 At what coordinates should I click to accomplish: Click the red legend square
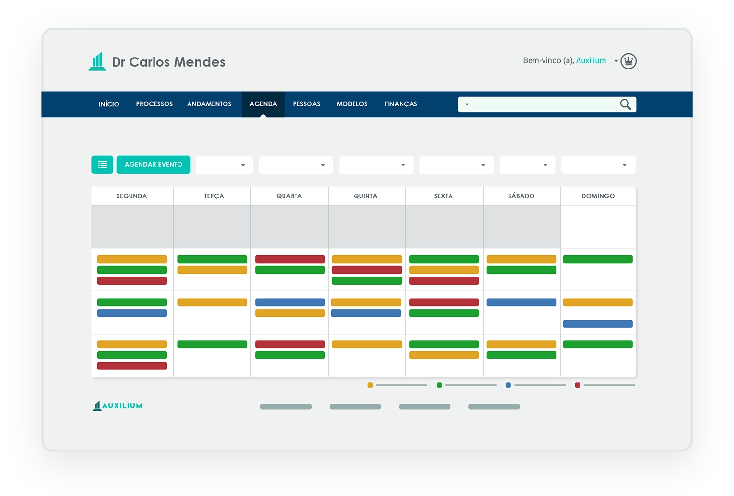coord(578,385)
